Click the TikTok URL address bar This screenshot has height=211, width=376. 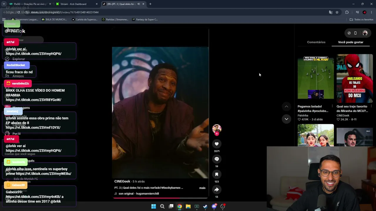point(176,12)
